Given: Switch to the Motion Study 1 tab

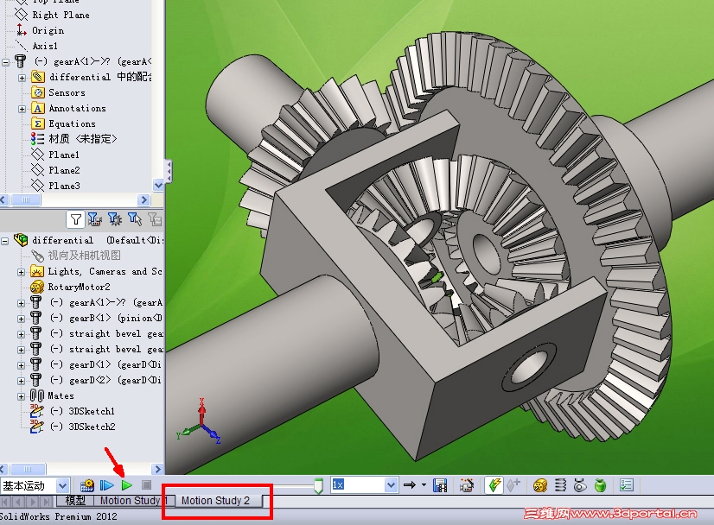Looking at the screenshot, I should 133,501.
